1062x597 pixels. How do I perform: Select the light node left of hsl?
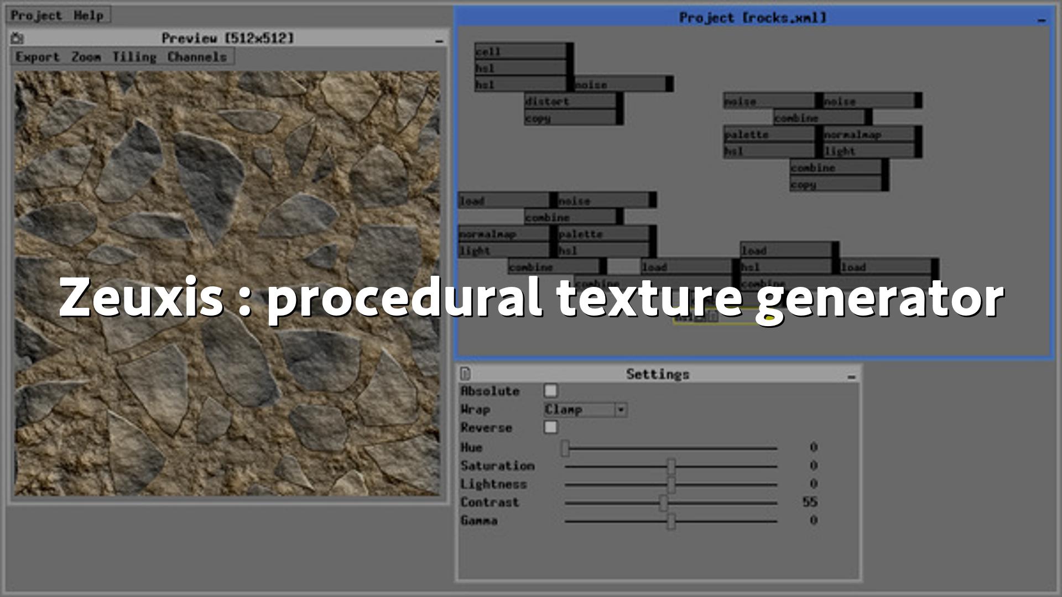(x=507, y=250)
